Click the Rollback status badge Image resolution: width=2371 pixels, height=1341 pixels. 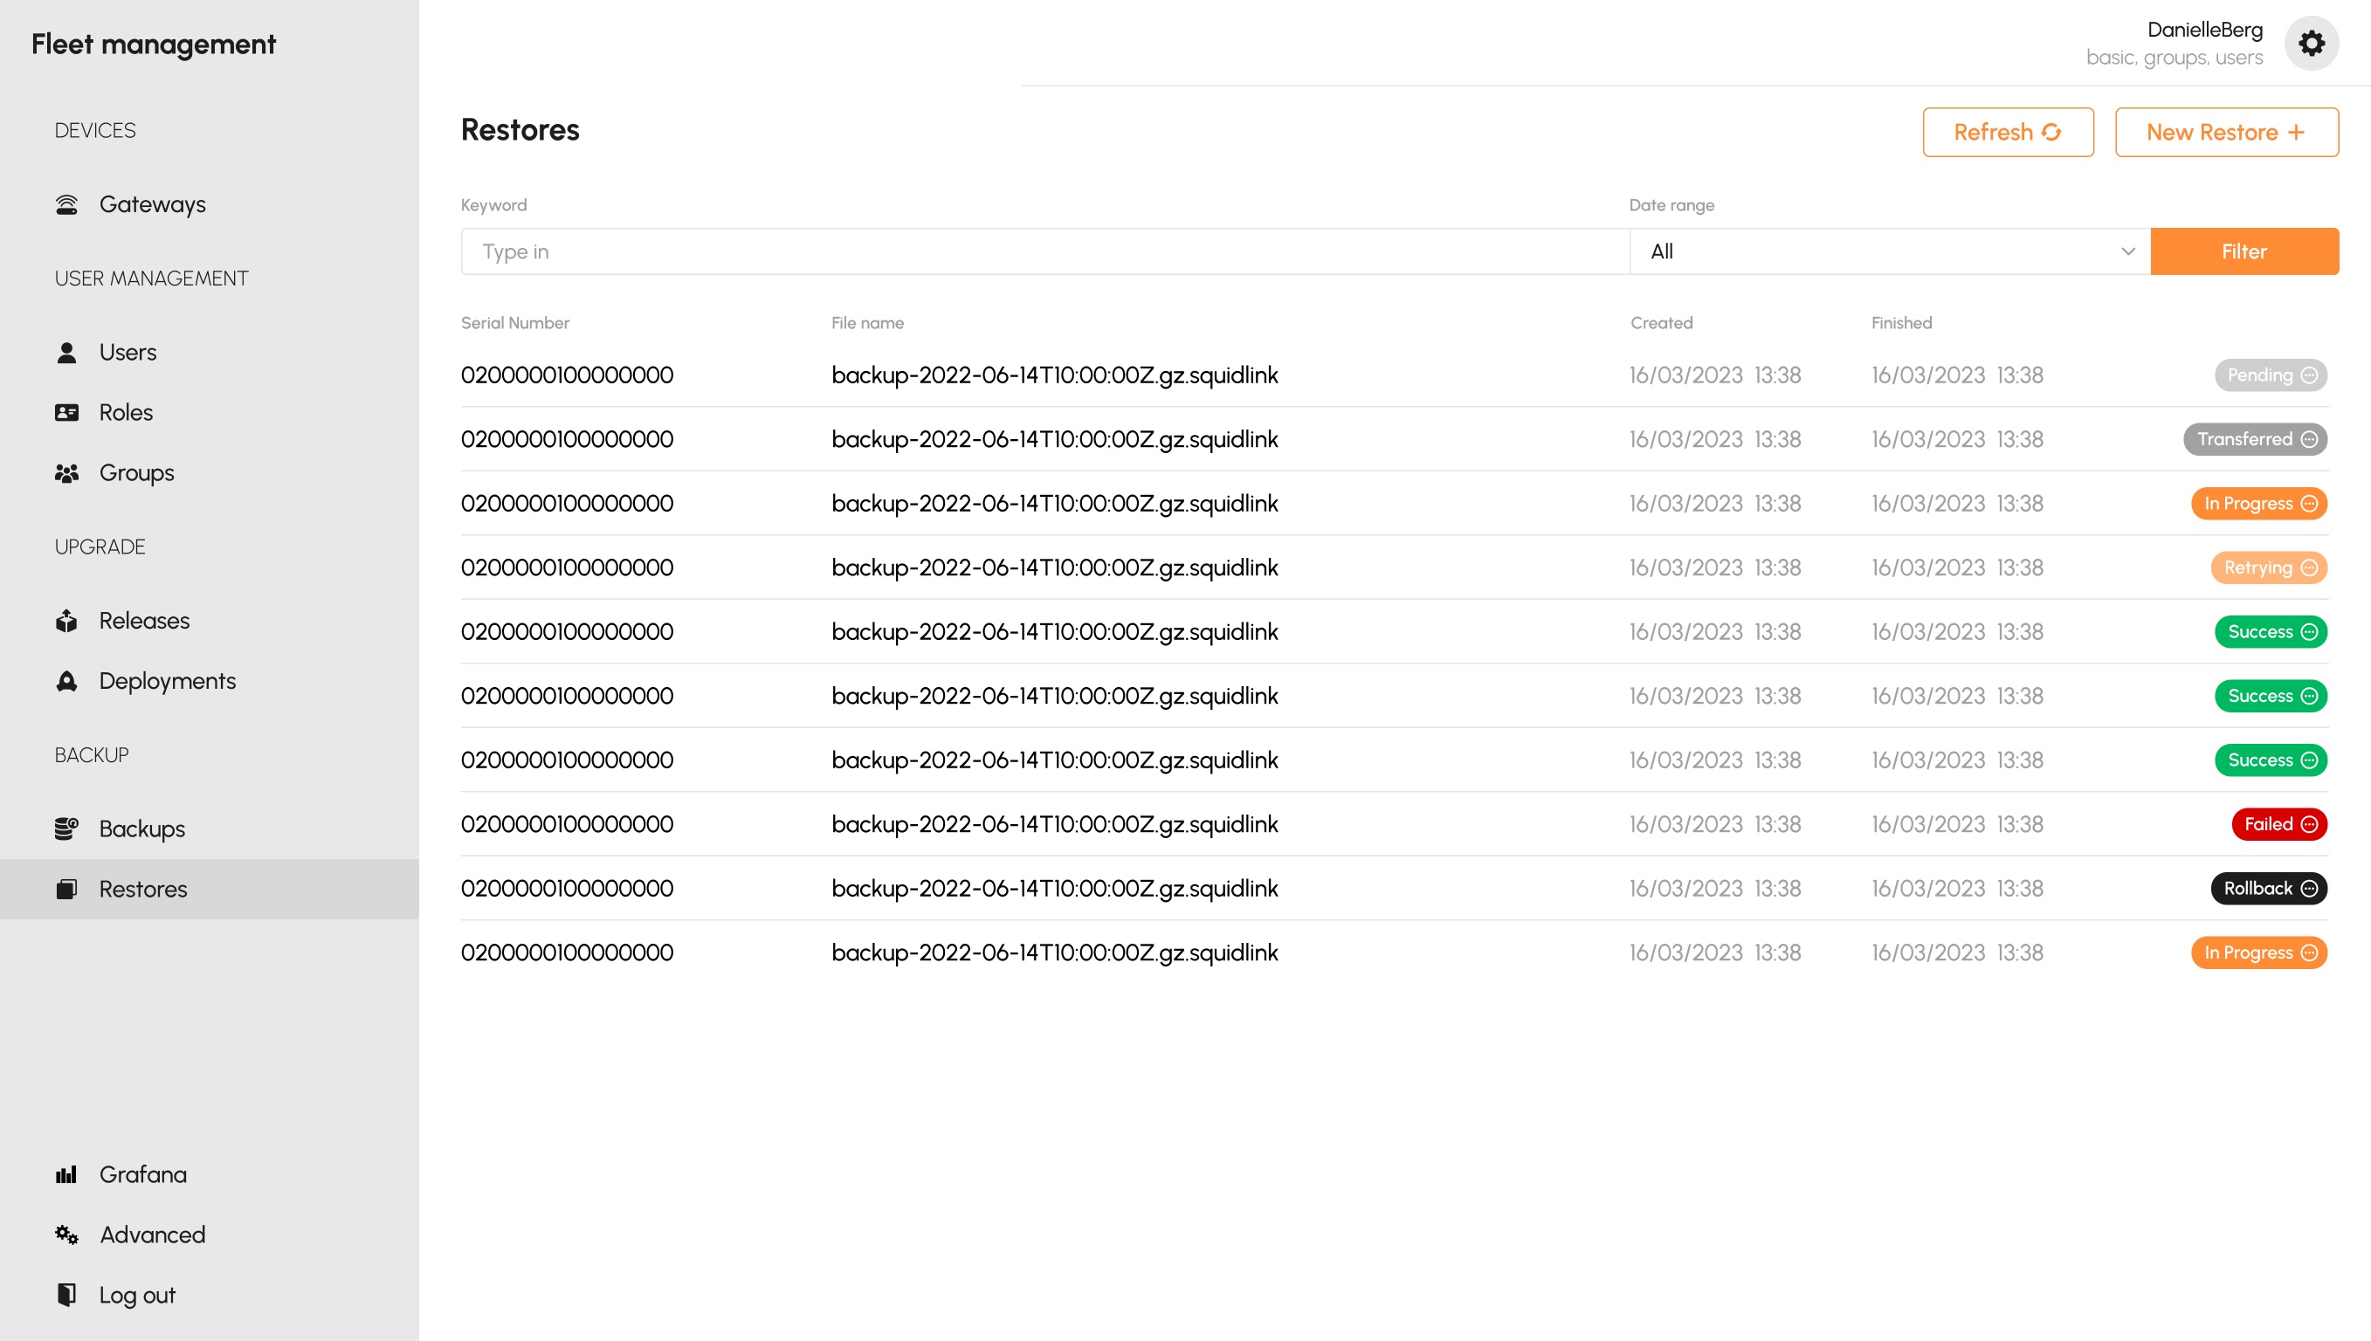coord(2269,889)
